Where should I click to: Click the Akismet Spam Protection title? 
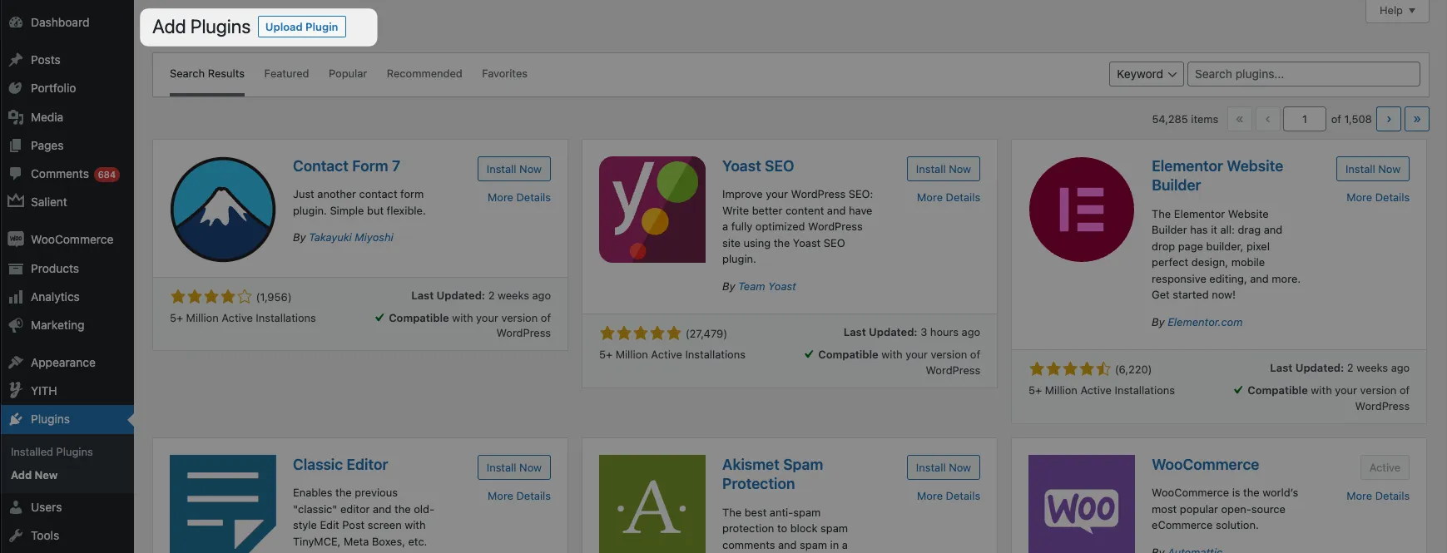click(772, 474)
